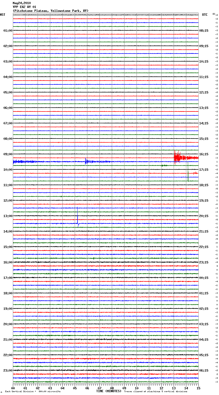This screenshot has height=395, width=219.
Task: Click the 09:15 UTC time label
Action: [x=204, y=46]
